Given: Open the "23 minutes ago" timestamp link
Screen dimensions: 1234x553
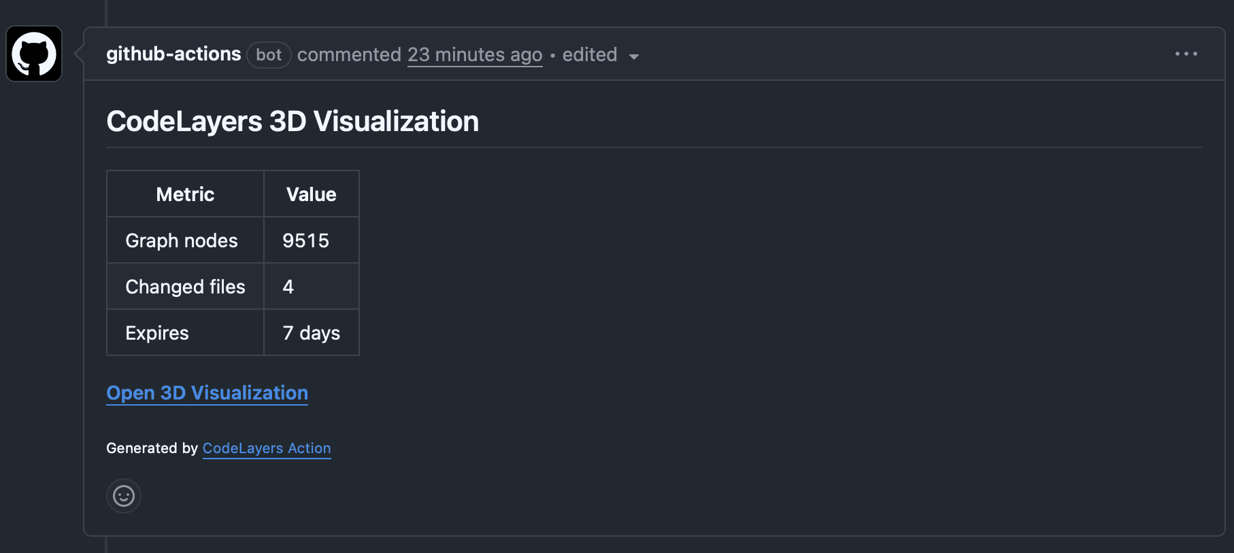Looking at the screenshot, I should pos(474,54).
